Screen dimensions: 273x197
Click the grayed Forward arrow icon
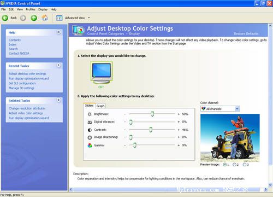click(x=23, y=18)
